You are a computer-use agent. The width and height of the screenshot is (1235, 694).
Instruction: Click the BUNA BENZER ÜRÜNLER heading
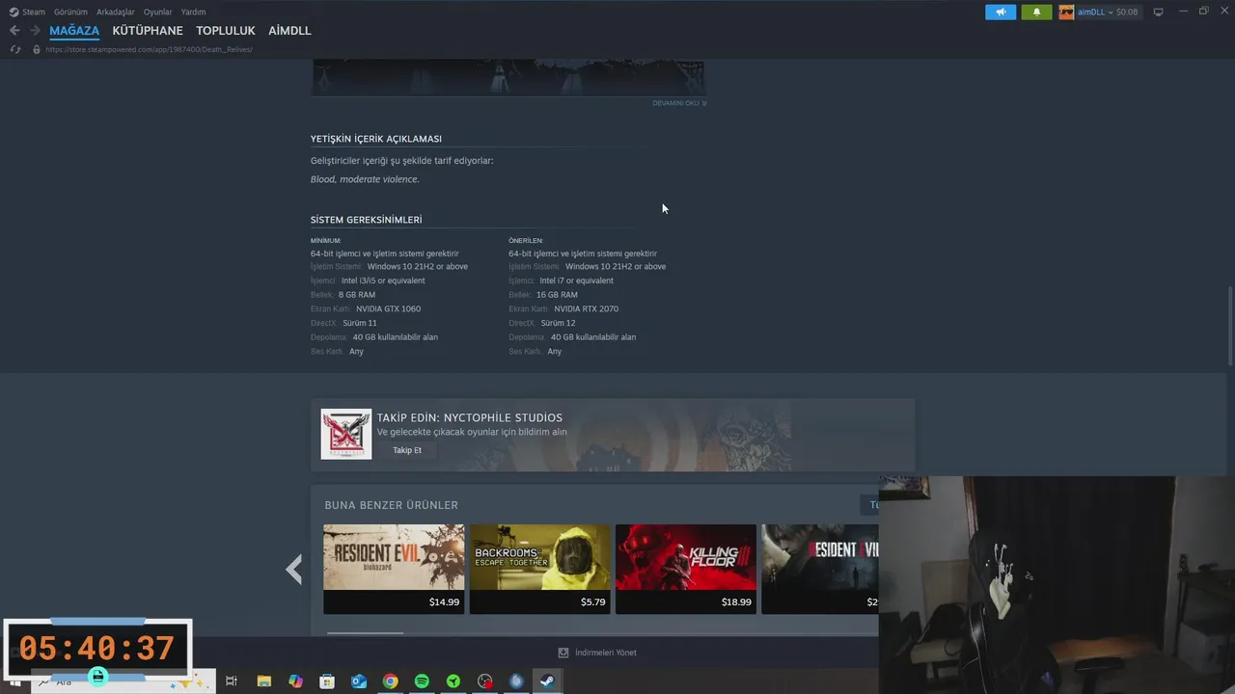pyautogui.click(x=392, y=505)
